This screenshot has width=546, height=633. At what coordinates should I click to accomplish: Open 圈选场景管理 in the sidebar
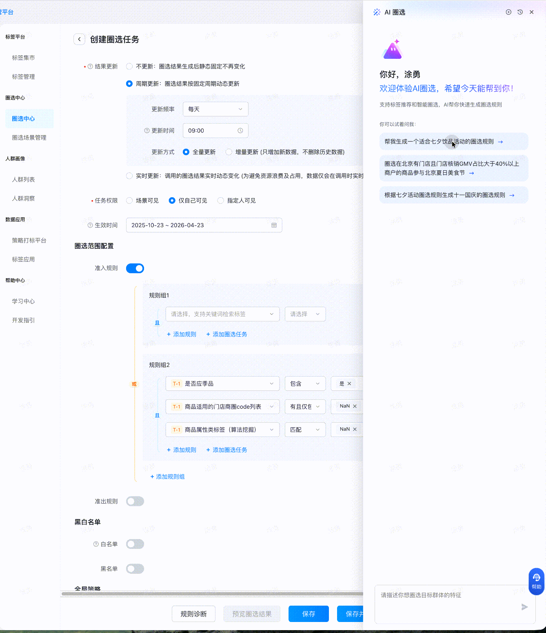pyautogui.click(x=29, y=138)
